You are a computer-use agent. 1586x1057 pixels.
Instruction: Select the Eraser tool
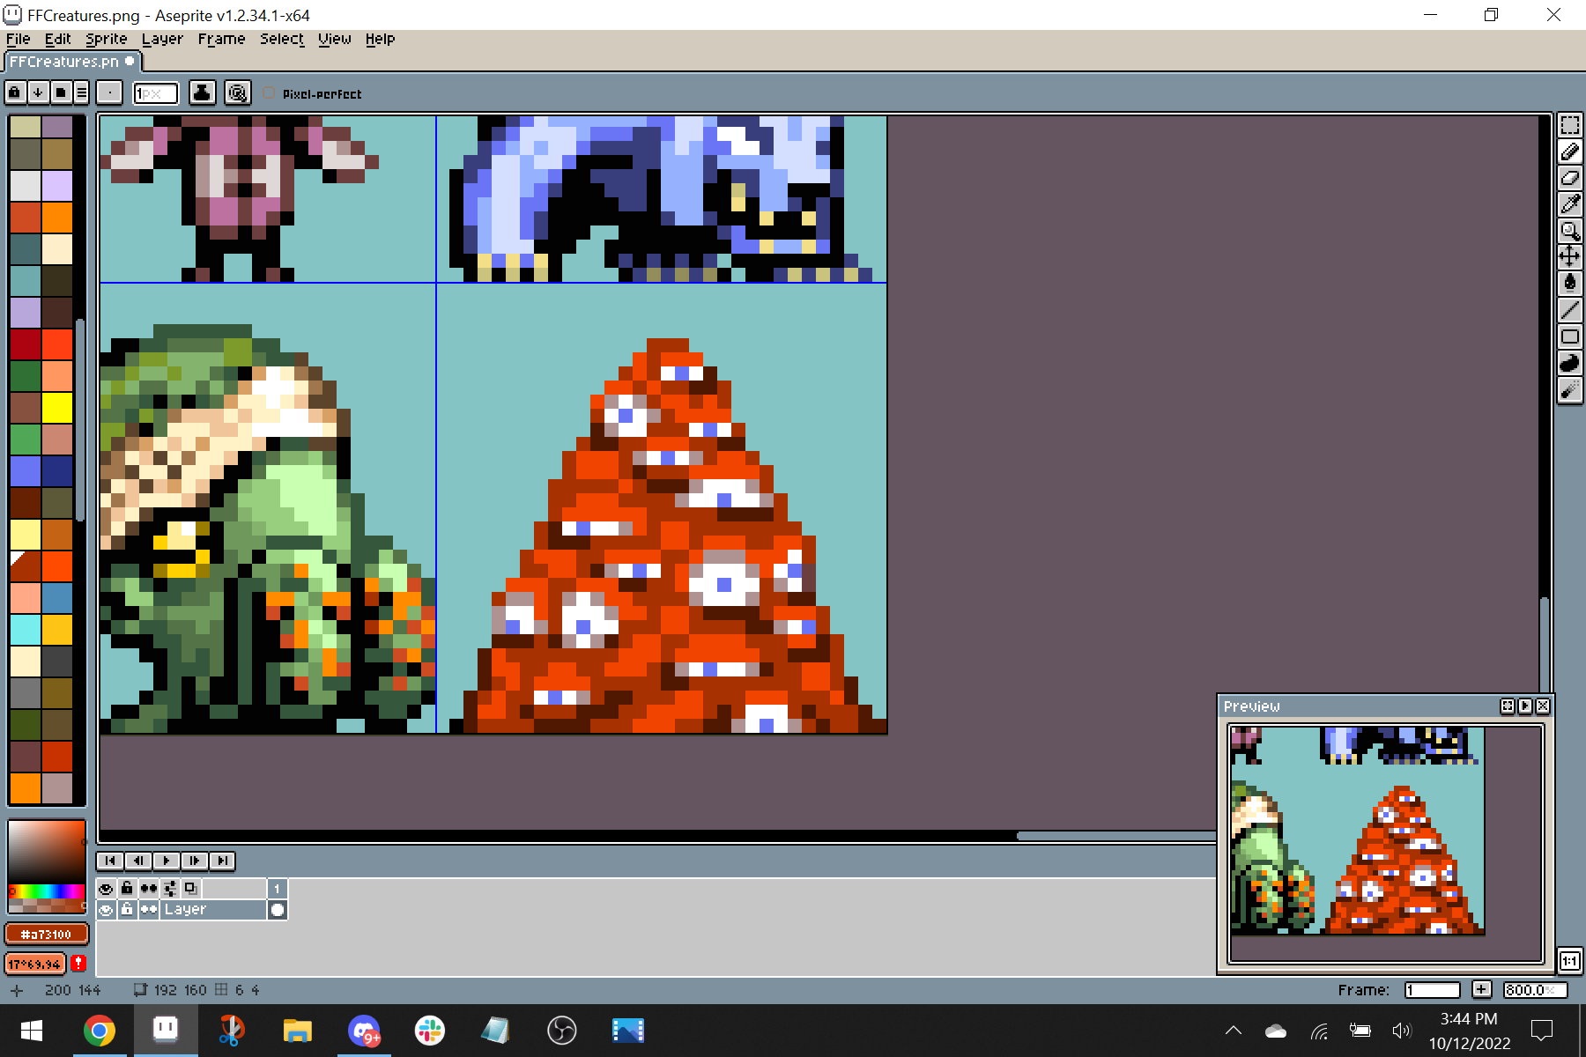tap(1570, 178)
